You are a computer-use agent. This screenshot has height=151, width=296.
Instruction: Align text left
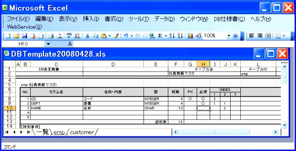[x=251, y=36]
